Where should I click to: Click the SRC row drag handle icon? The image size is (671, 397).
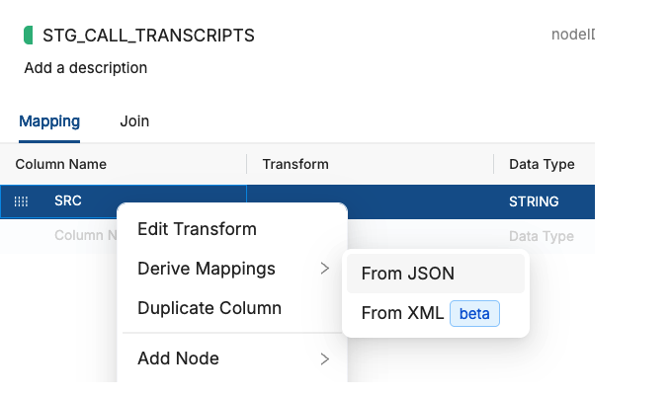click(22, 201)
